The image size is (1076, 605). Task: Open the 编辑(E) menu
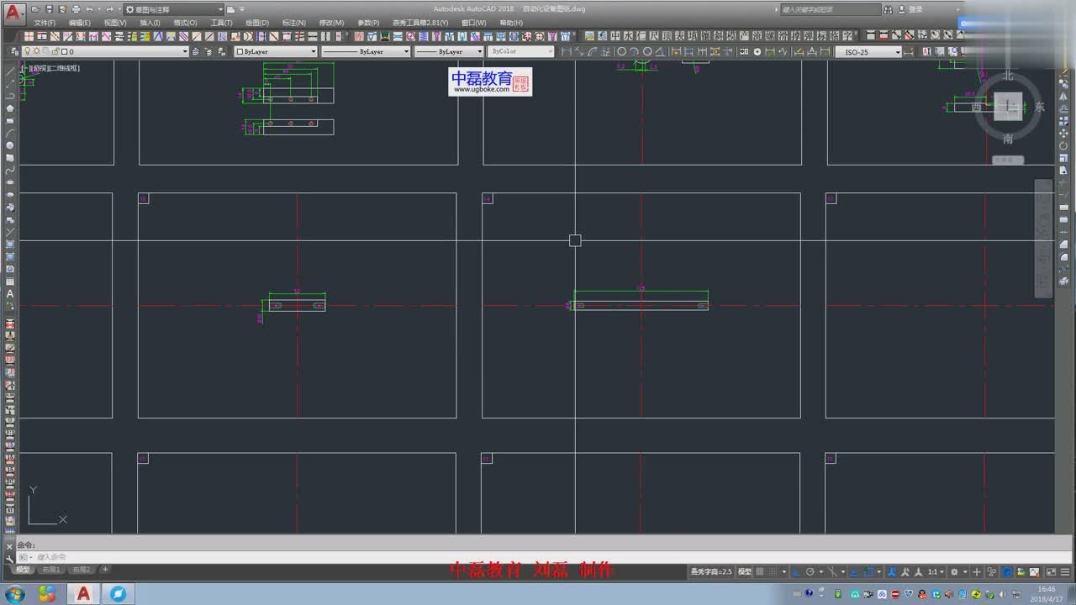pyautogui.click(x=80, y=23)
